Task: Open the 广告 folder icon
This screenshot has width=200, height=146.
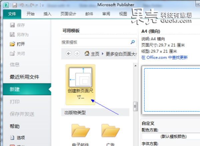Action: tap(110, 131)
